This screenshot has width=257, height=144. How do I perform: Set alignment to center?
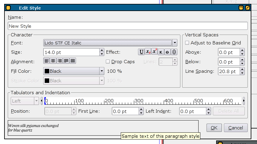(x=53, y=61)
